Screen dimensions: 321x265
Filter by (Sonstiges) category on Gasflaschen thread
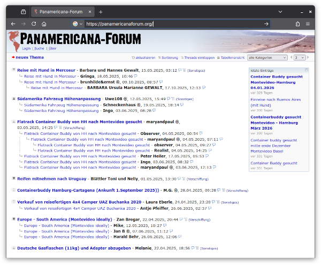click(209, 248)
